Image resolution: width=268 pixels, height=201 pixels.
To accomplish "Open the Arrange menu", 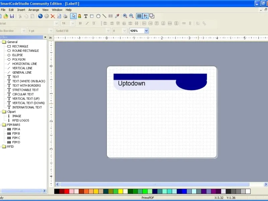I will 34,10.
